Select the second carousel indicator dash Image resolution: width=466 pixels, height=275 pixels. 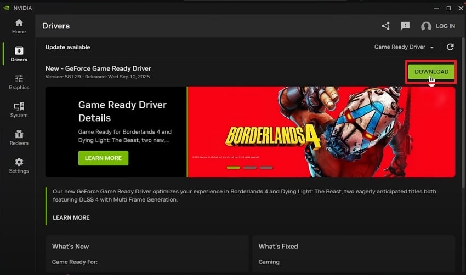click(249, 168)
